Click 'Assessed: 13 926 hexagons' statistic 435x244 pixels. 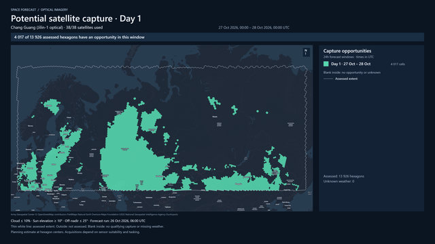click(x=344, y=176)
